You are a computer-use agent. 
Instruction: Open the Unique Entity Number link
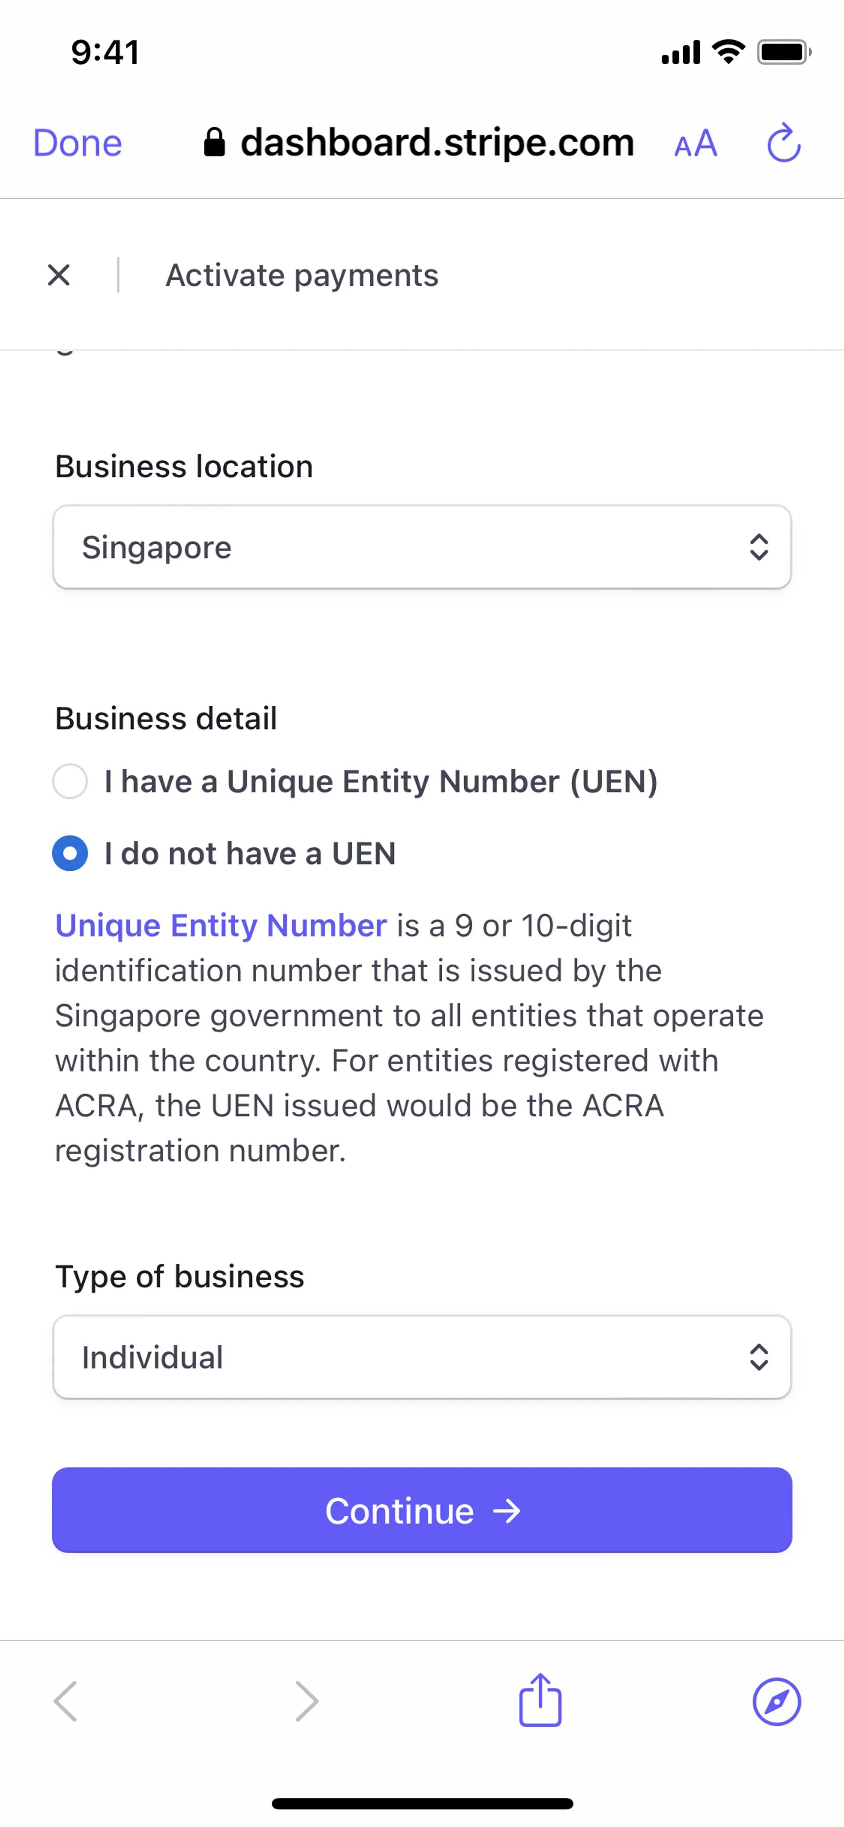click(221, 926)
